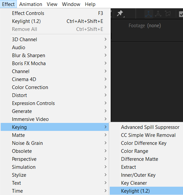Expand the Stylize submenu arrow

click(105, 175)
